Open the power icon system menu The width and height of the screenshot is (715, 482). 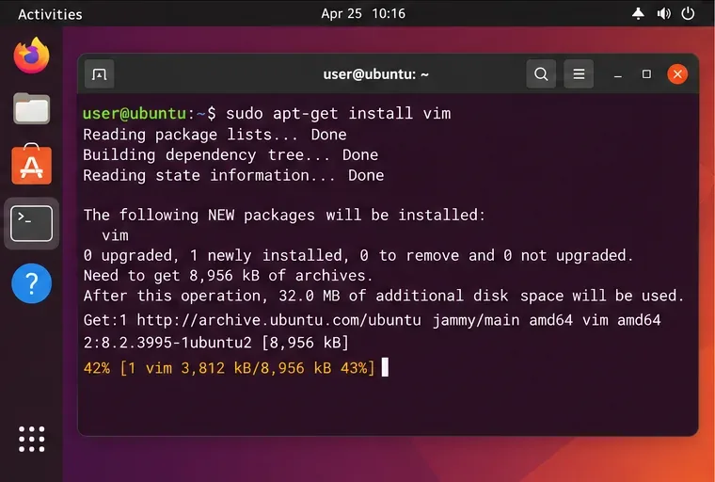(688, 14)
